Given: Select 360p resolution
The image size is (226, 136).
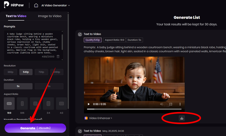Looking at the screenshot, I should (10, 72).
